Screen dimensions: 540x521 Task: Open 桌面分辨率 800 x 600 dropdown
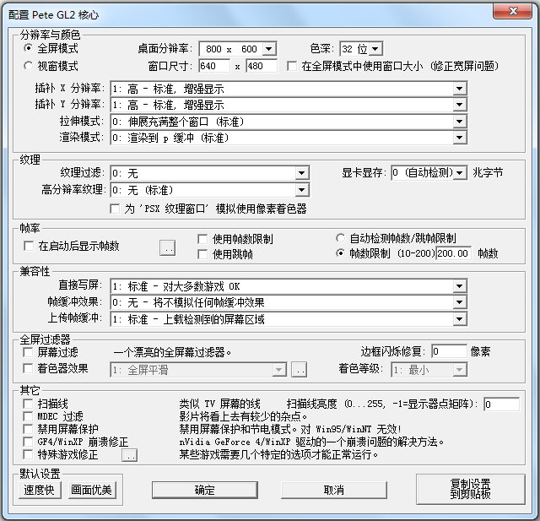point(238,49)
